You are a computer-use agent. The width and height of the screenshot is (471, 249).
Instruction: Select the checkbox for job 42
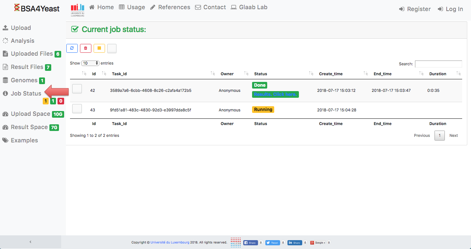pos(77,89)
